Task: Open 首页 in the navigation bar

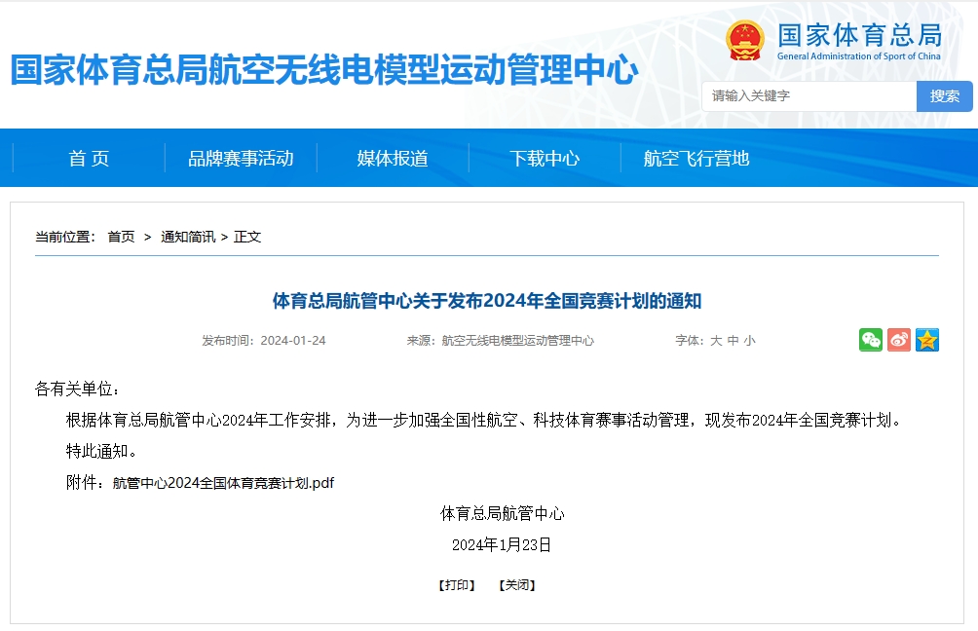Action: click(x=89, y=159)
